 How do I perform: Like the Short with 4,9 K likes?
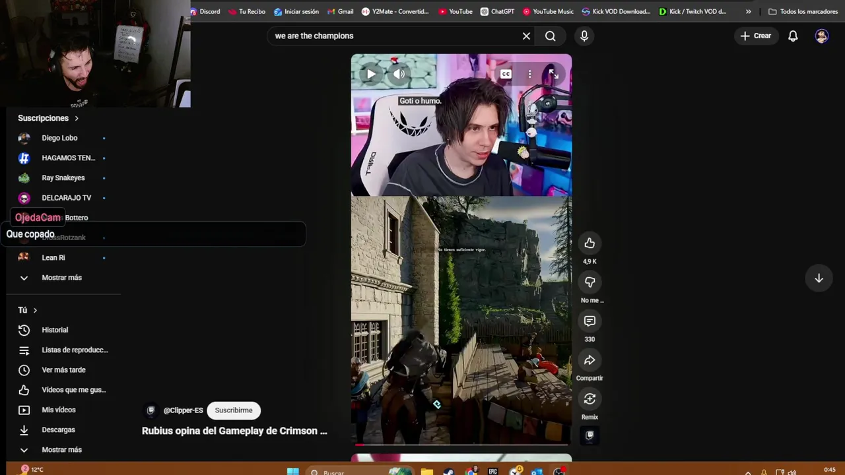(590, 243)
